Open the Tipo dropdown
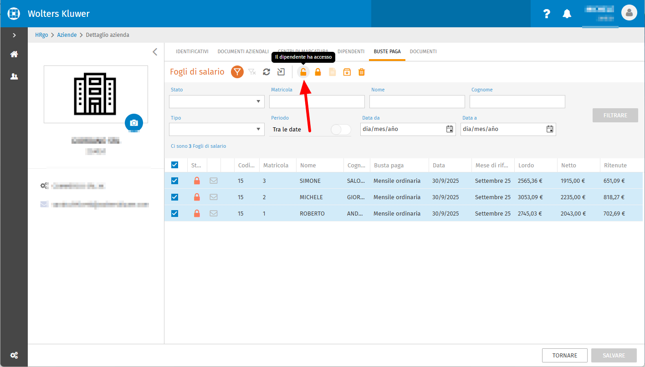Viewport: 645px width, 367px height. [x=217, y=129]
